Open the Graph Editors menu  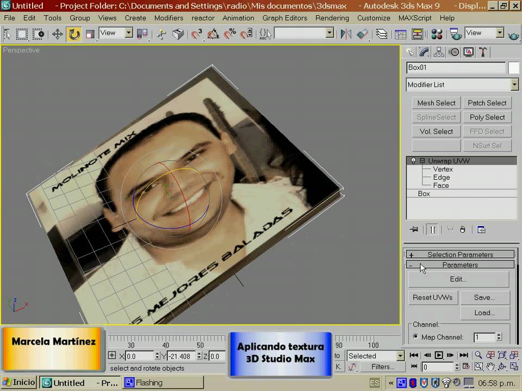(284, 18)
